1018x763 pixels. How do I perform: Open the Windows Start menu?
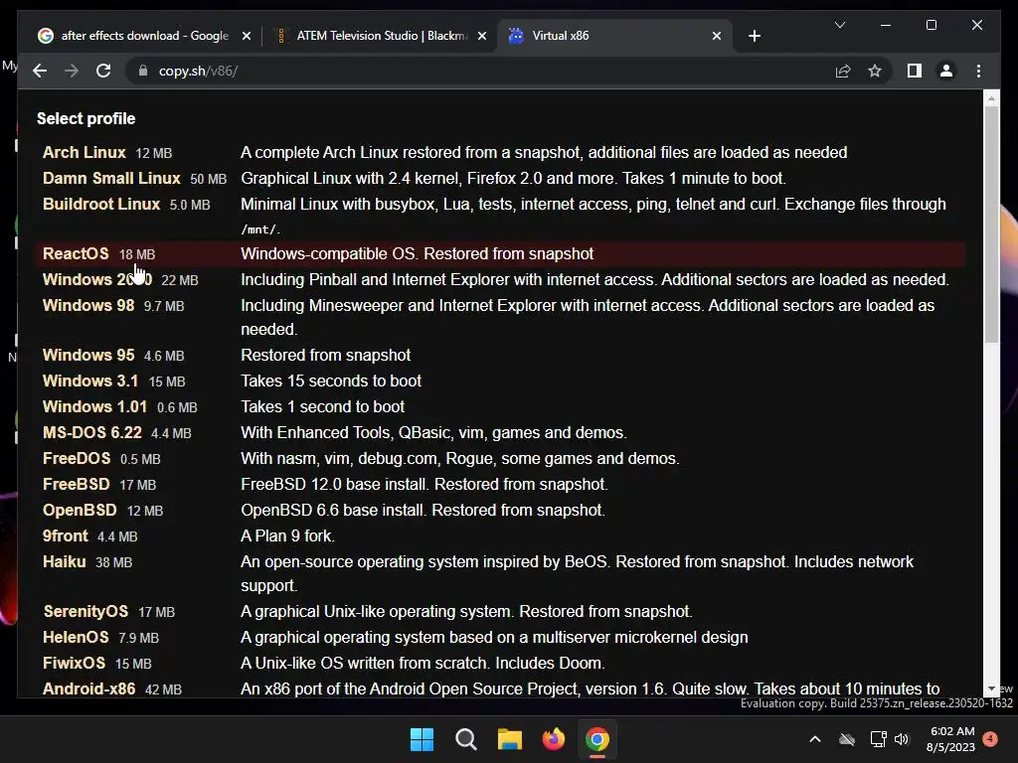(422, 739)
